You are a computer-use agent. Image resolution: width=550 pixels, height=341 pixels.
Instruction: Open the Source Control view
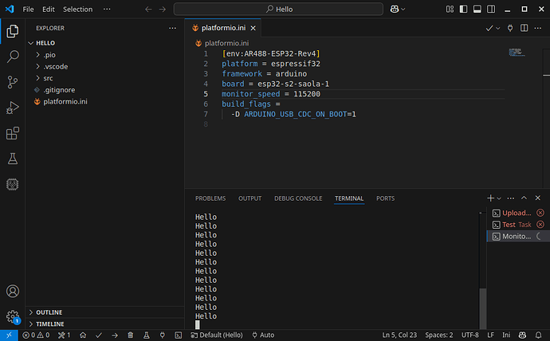tap(13, 82)
